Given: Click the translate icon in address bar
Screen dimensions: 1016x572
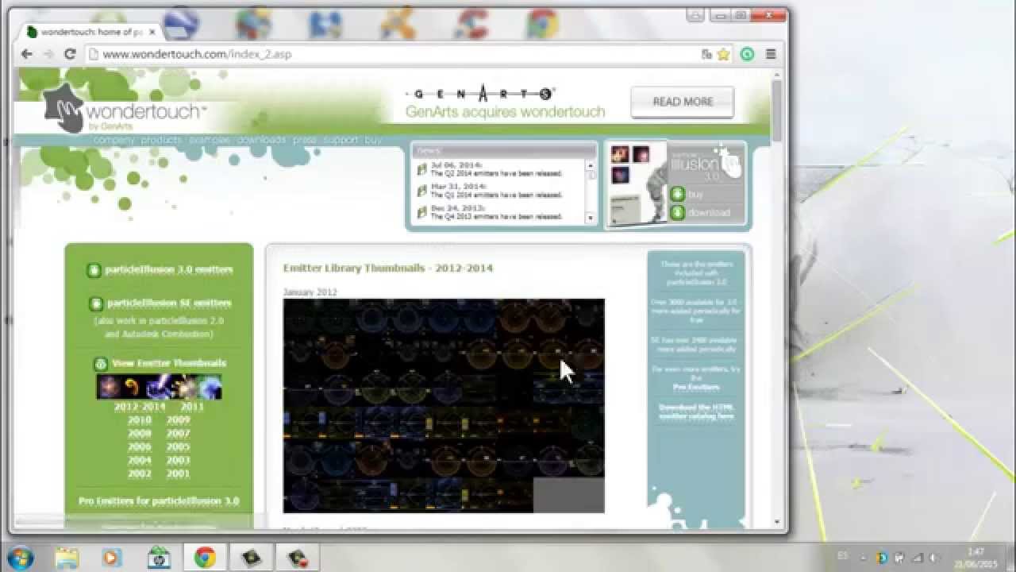Looking at the screenshot, I should pyautogui.click(x=706, y=54).
